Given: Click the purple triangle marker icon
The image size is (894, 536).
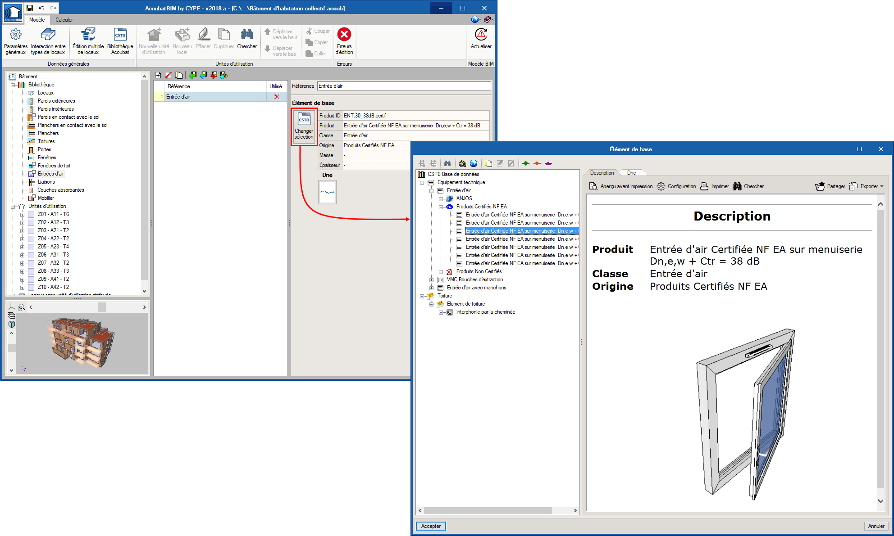Looking at the screenshot, I should [548, 163].
